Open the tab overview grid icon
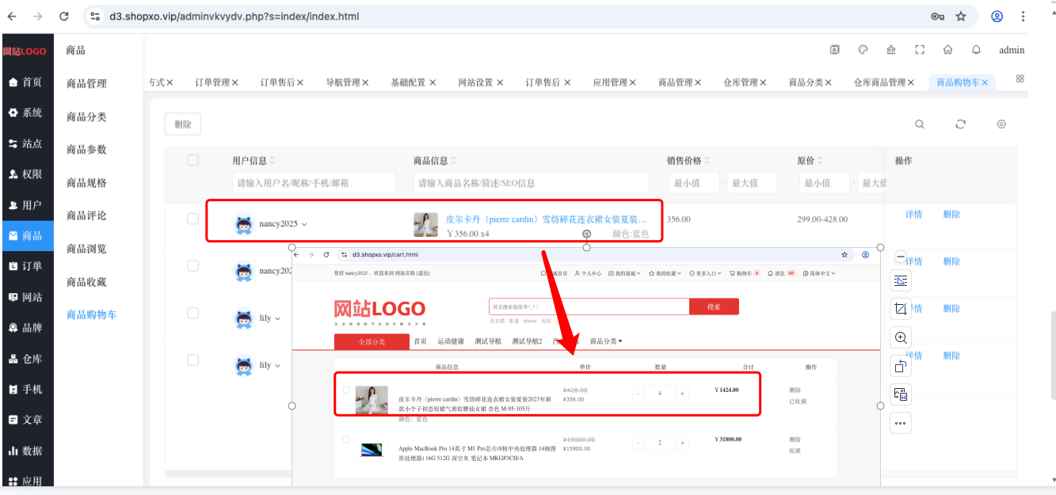This screenshot has height=495, width=1056. (1020, 78)
